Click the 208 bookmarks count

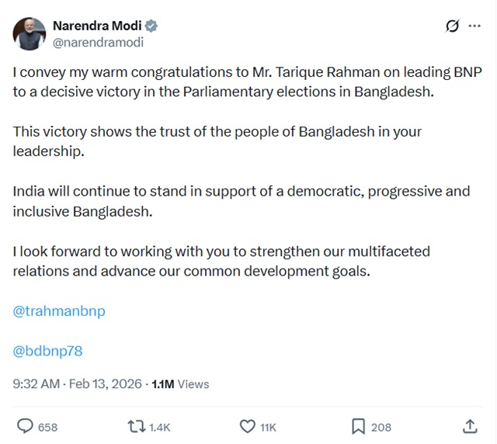(x=381, y=427)
